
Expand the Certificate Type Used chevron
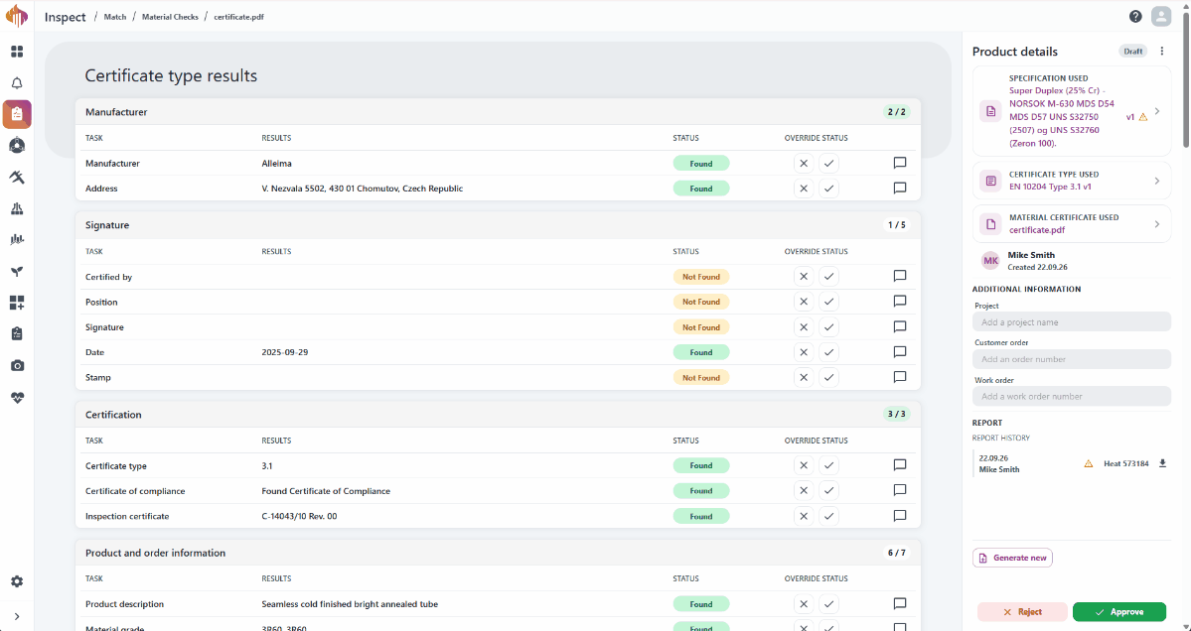[x=1157, y=182]
